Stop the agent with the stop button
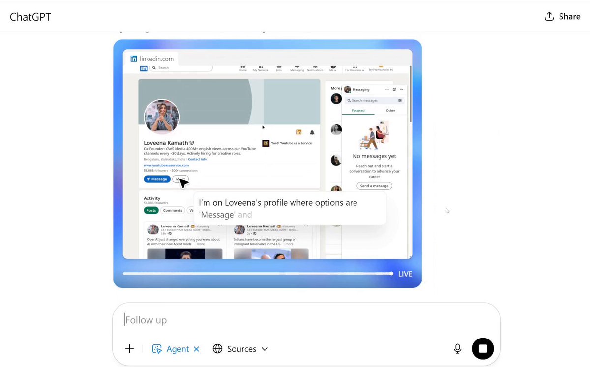The image size is (590, 367). pyautogui.click(x=483, y=348)
